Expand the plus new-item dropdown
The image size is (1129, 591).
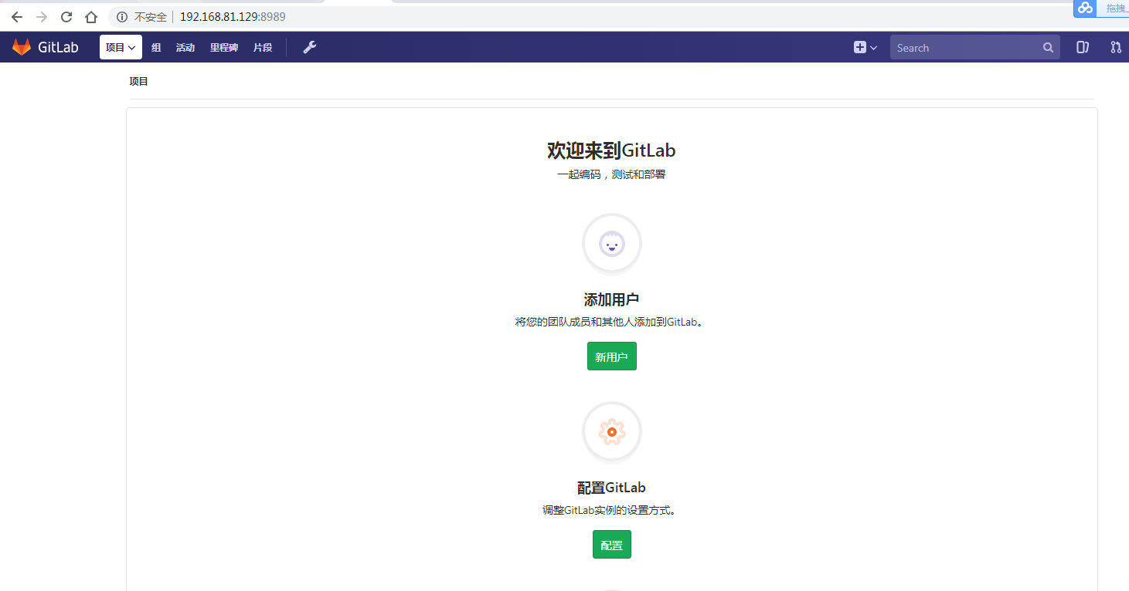865,48
